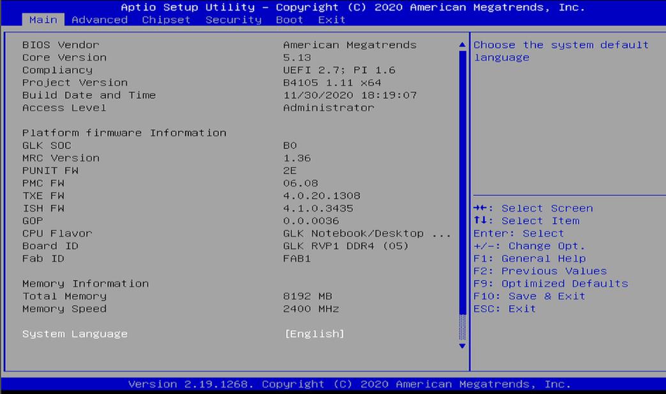
Task: Click the Version 2.19.1268 footer text
Action: click(349, 384)
